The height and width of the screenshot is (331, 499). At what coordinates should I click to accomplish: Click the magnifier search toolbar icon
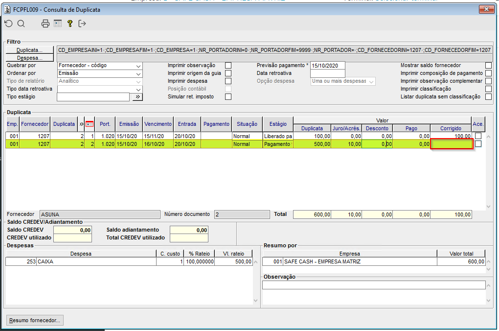21,24
